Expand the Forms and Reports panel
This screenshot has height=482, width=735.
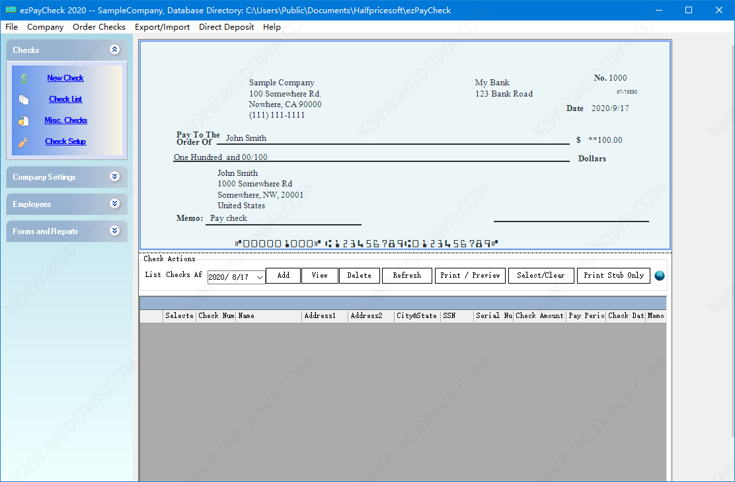tap(115, 231)
